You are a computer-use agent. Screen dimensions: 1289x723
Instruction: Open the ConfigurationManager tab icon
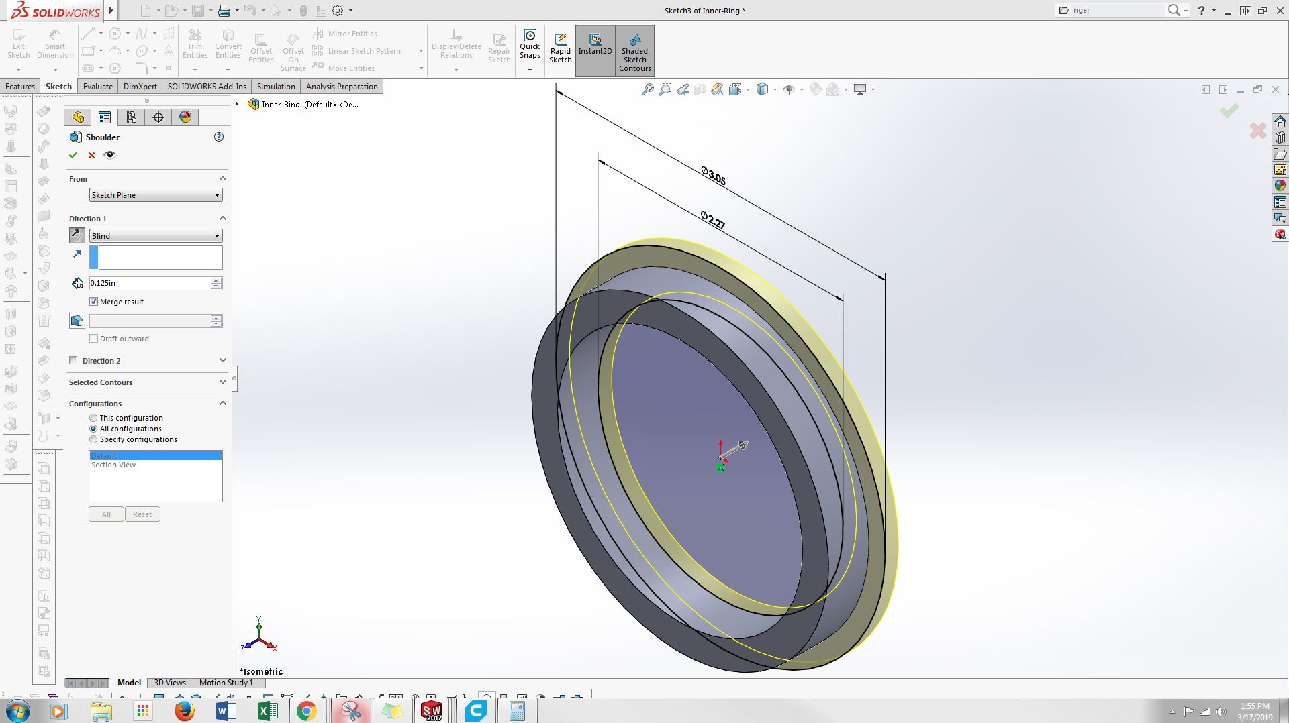(132, 117)
